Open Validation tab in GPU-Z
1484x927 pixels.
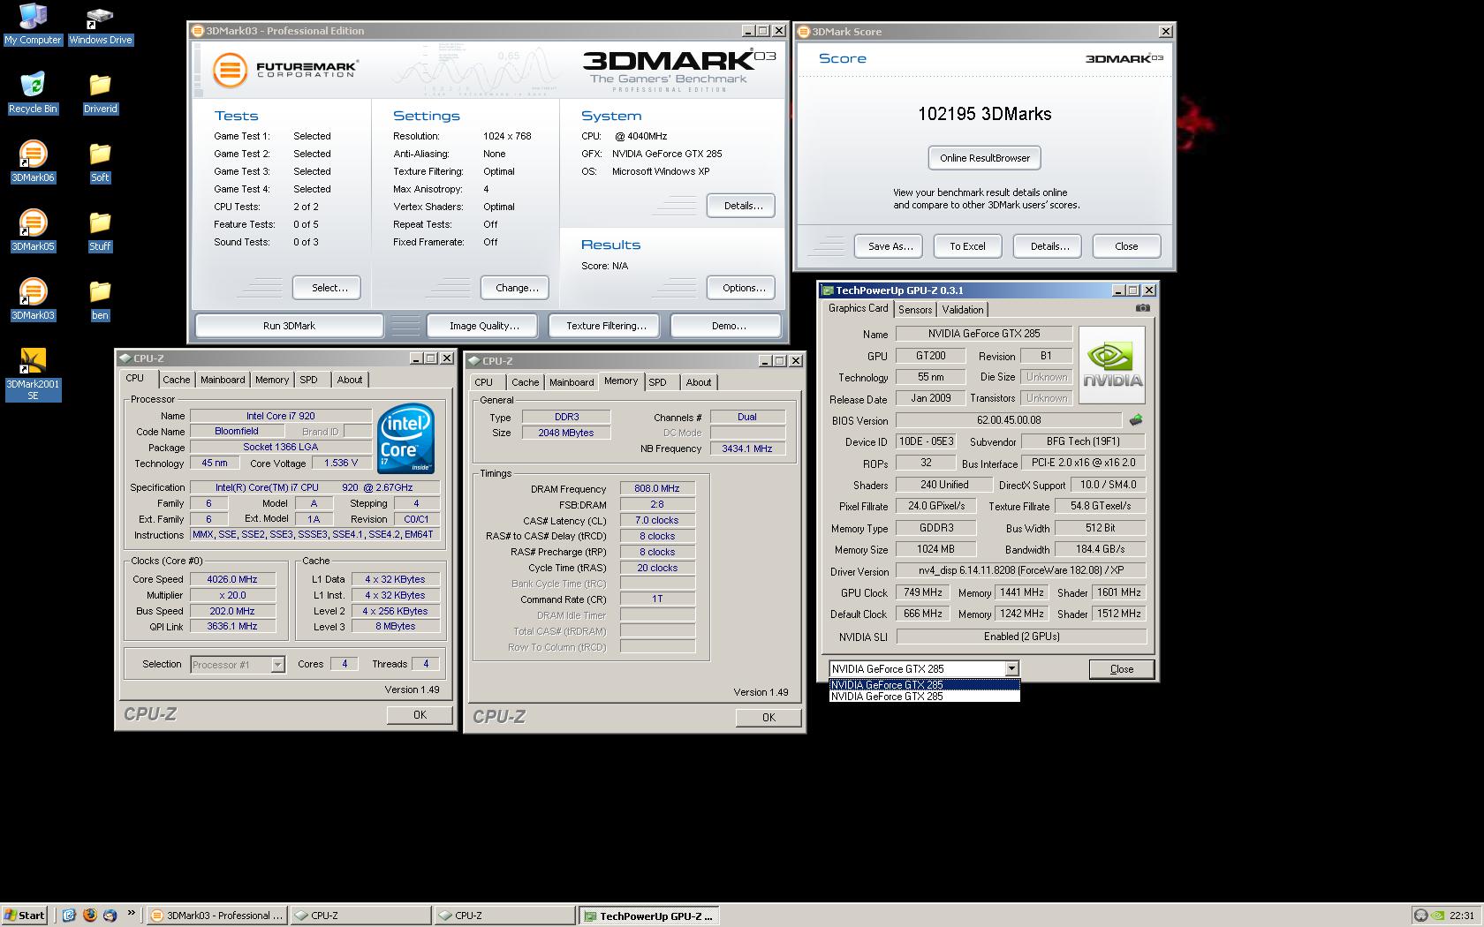[963, 309]
